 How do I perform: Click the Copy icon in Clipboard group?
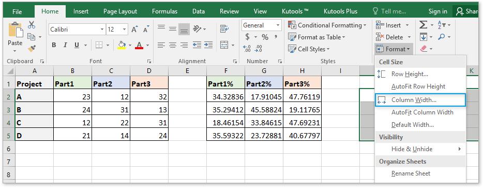pos(31,37)
